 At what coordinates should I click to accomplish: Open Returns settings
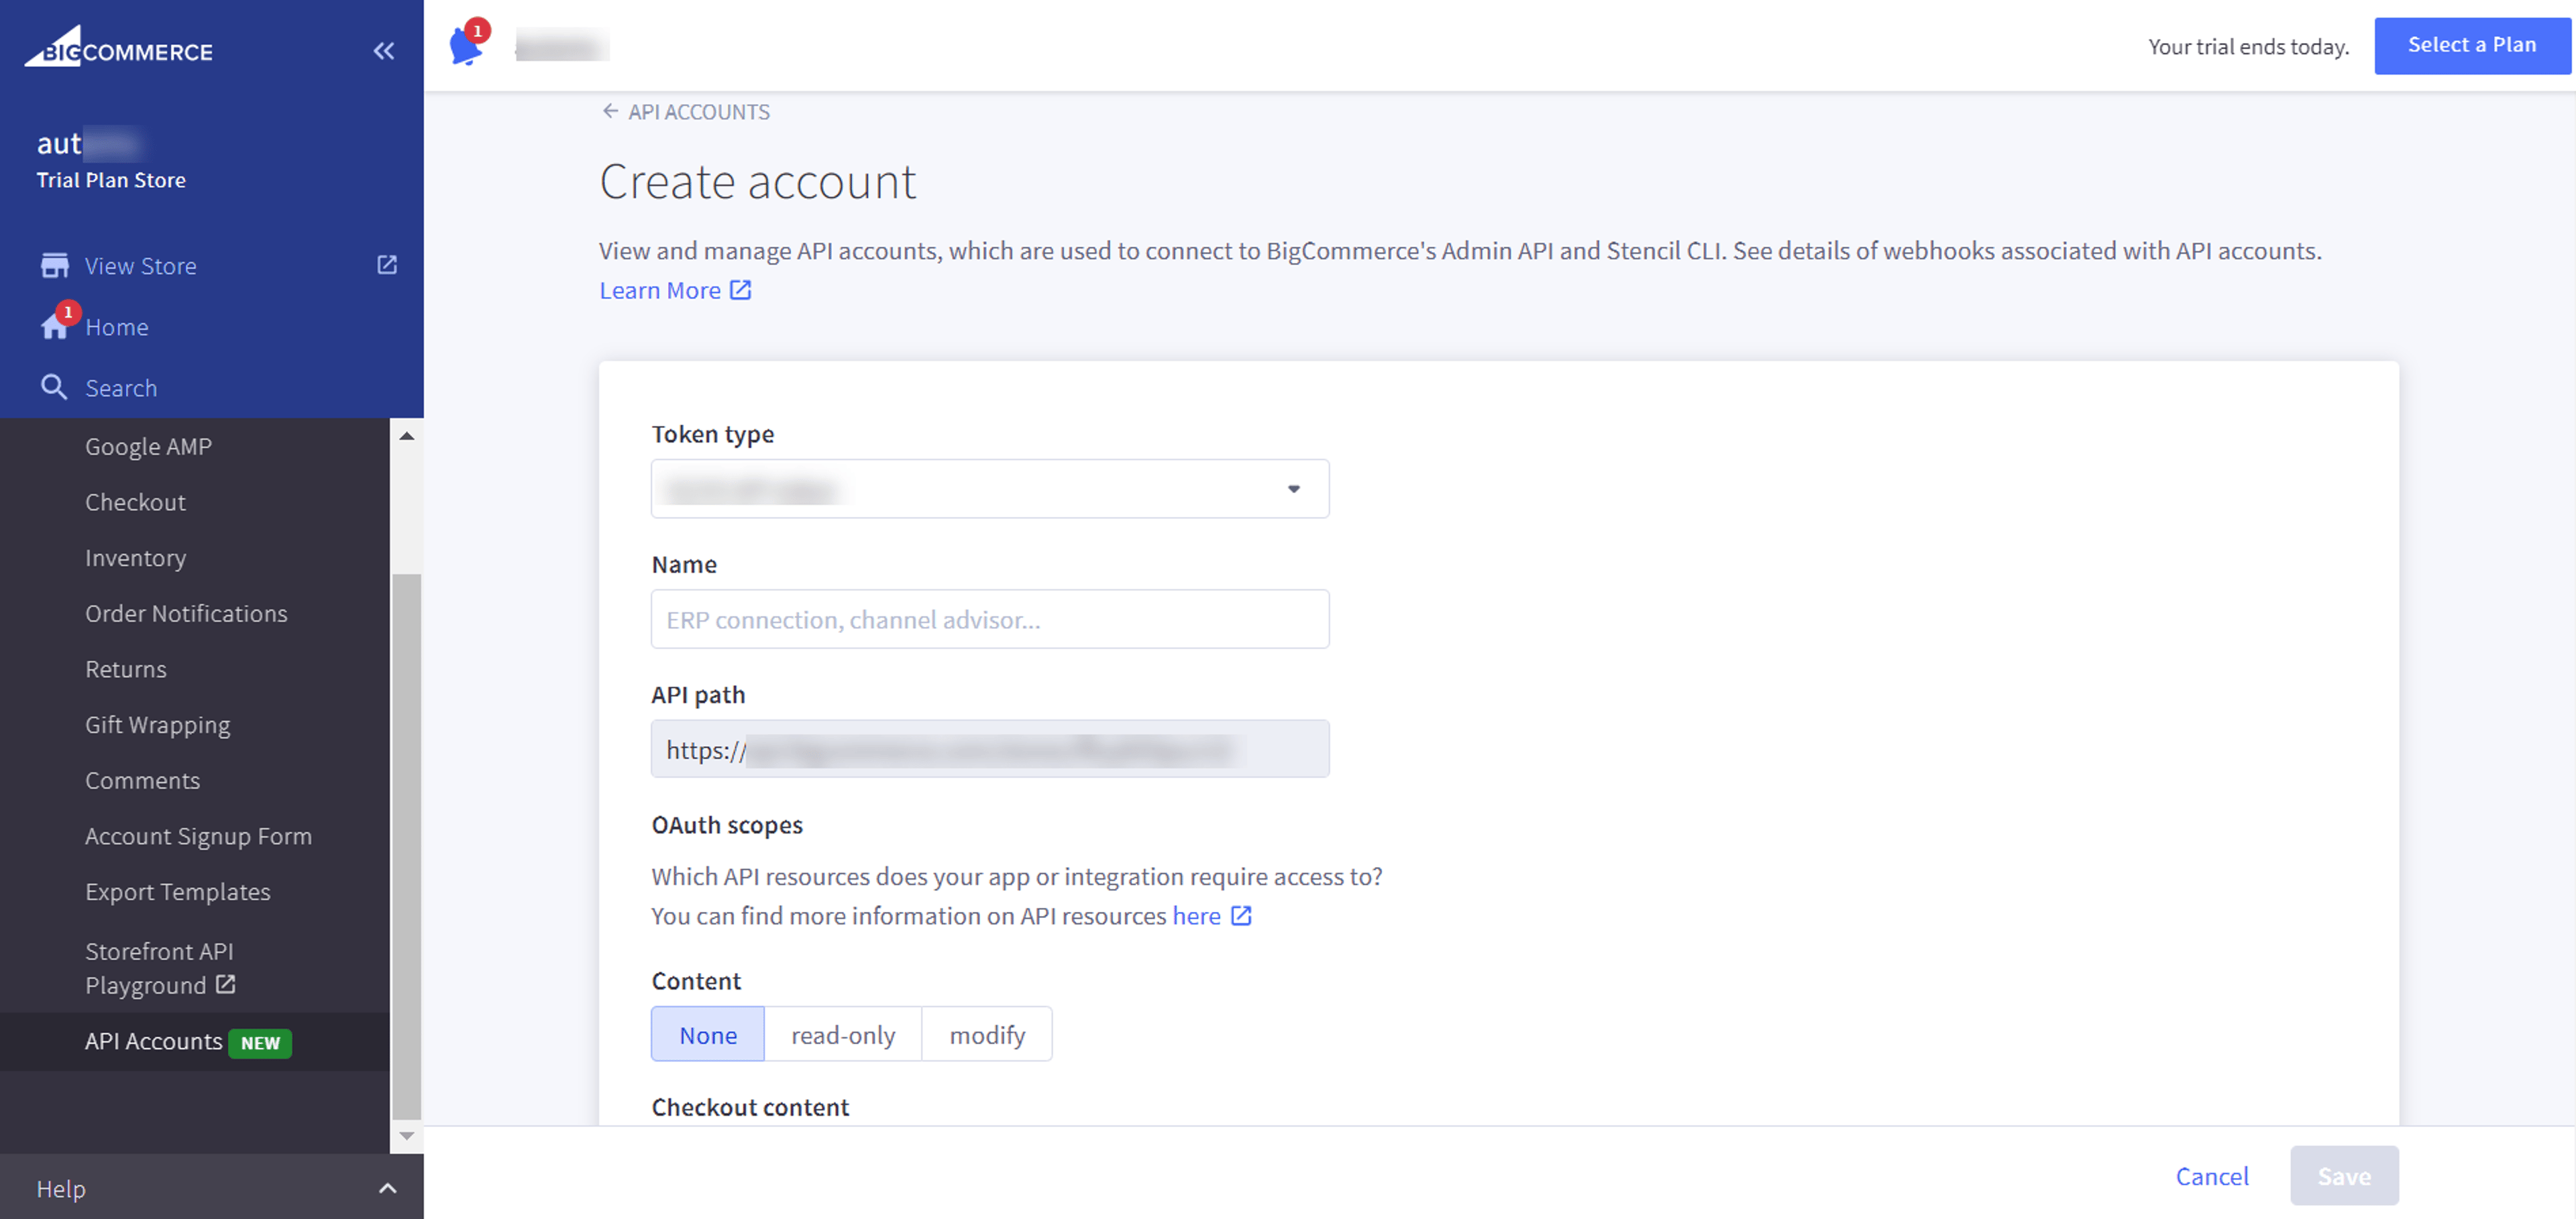click(126, 669)
